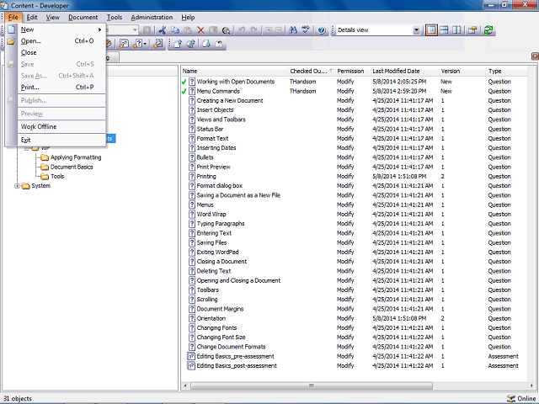Click the Online status icon
Screen dimensions: 539x404
[511, 398]
